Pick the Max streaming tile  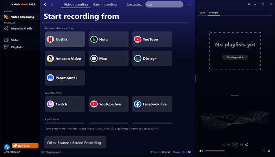[108, 58]
